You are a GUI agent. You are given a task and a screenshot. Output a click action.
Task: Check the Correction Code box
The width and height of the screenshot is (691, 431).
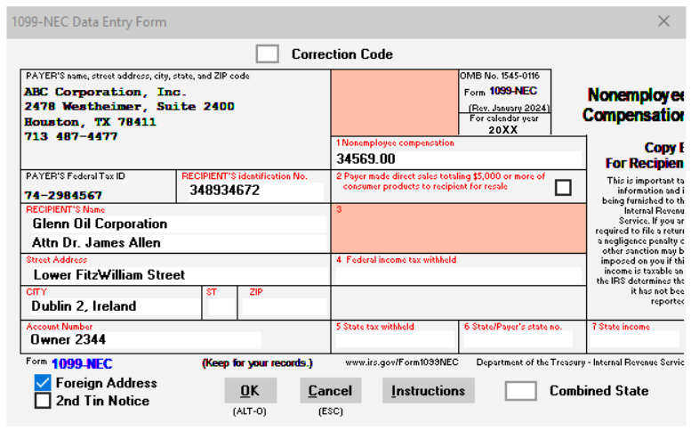(x=267, y=54)
